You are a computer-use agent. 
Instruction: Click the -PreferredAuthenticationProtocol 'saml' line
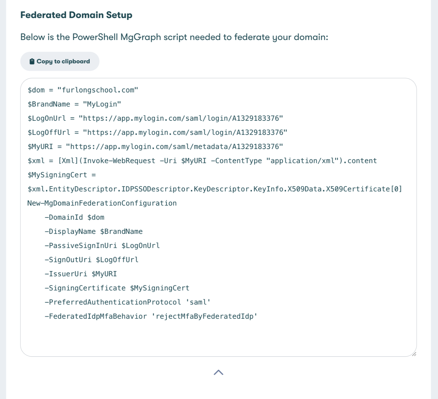(x=128, y=302)
